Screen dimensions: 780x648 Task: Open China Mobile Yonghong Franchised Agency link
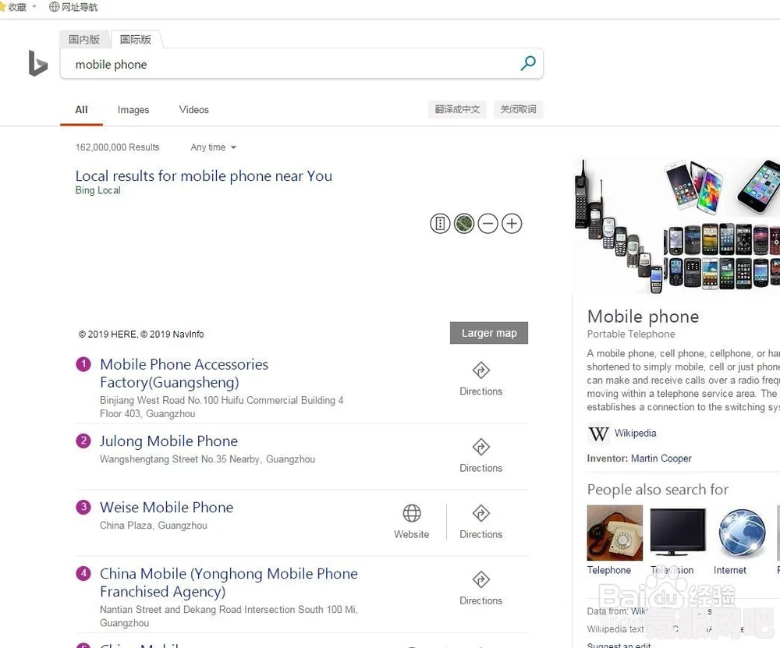229,582
